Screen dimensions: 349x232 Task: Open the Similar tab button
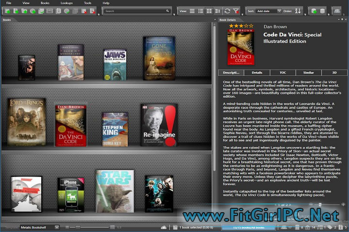pyautogui.click(x=308, y=72)
